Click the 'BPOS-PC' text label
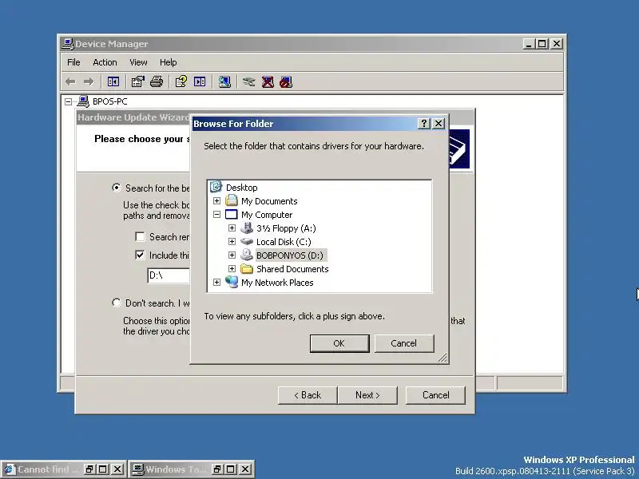This screenshot has height=479, width=639. (110, 101)
